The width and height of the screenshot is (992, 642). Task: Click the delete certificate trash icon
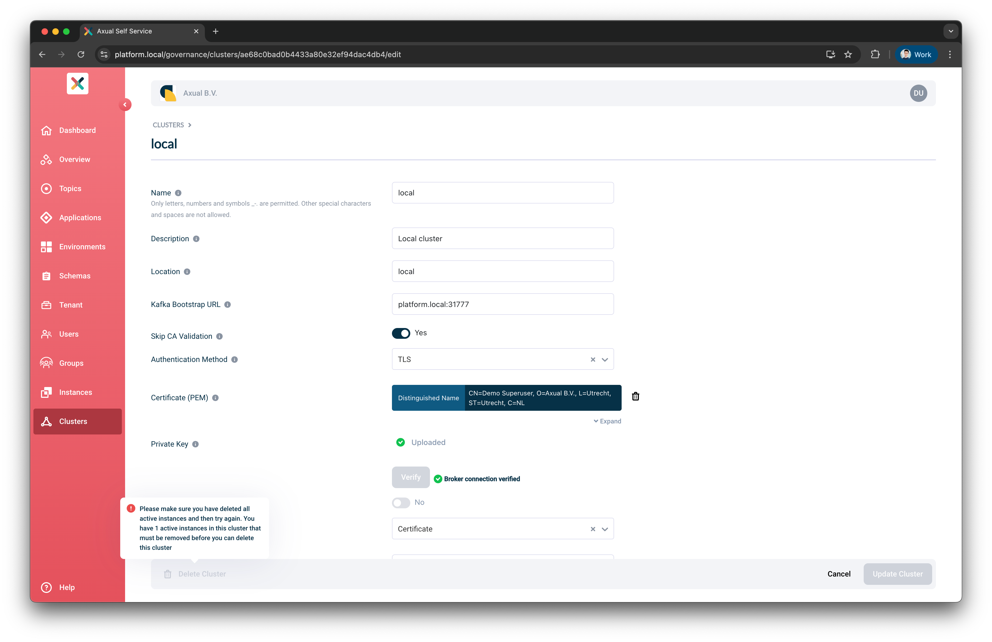click(635, 396)
